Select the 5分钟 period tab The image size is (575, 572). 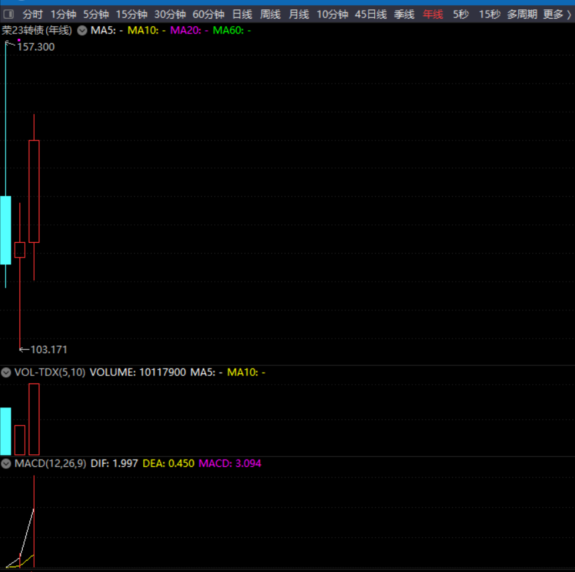pyautogui.click(x=96, y=15)
